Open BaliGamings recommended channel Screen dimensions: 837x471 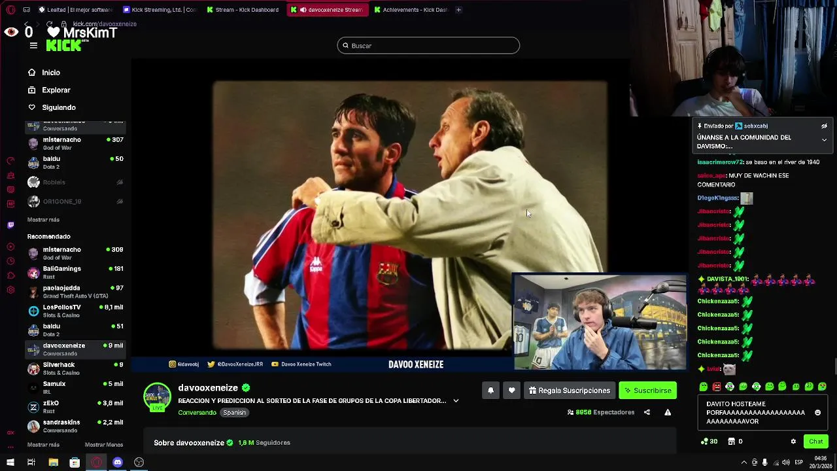(75, 272)
